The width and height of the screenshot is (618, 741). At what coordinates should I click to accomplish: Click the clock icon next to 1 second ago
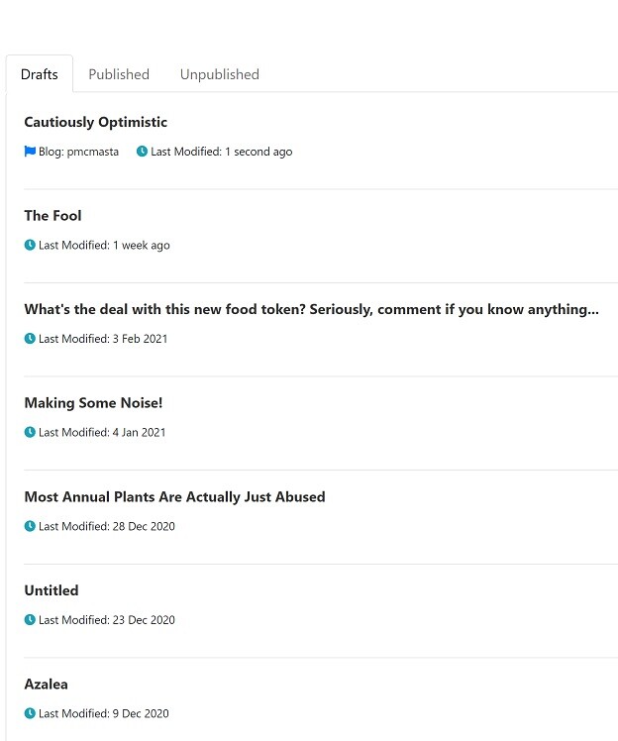[142, 152]
